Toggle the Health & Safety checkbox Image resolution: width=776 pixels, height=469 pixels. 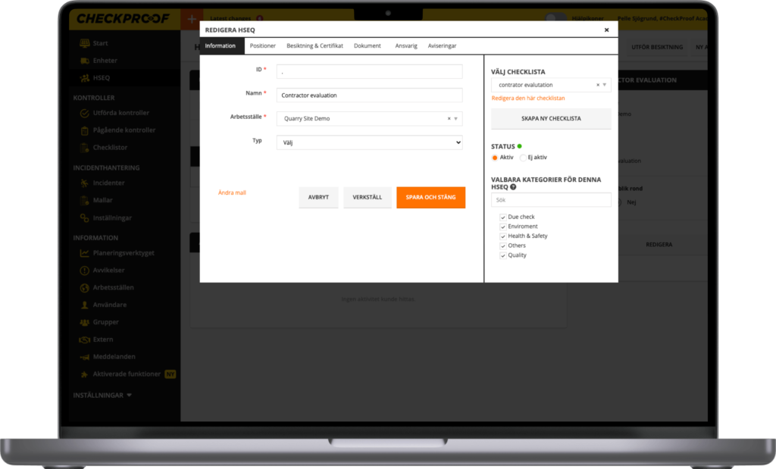point(503,236)
